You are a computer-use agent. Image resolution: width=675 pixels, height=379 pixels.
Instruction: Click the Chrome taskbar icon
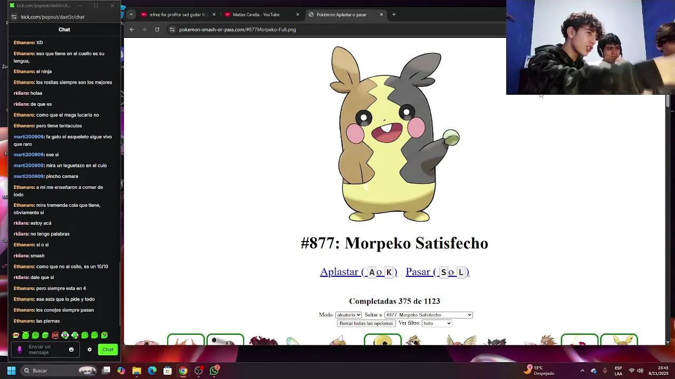(183, 371)
